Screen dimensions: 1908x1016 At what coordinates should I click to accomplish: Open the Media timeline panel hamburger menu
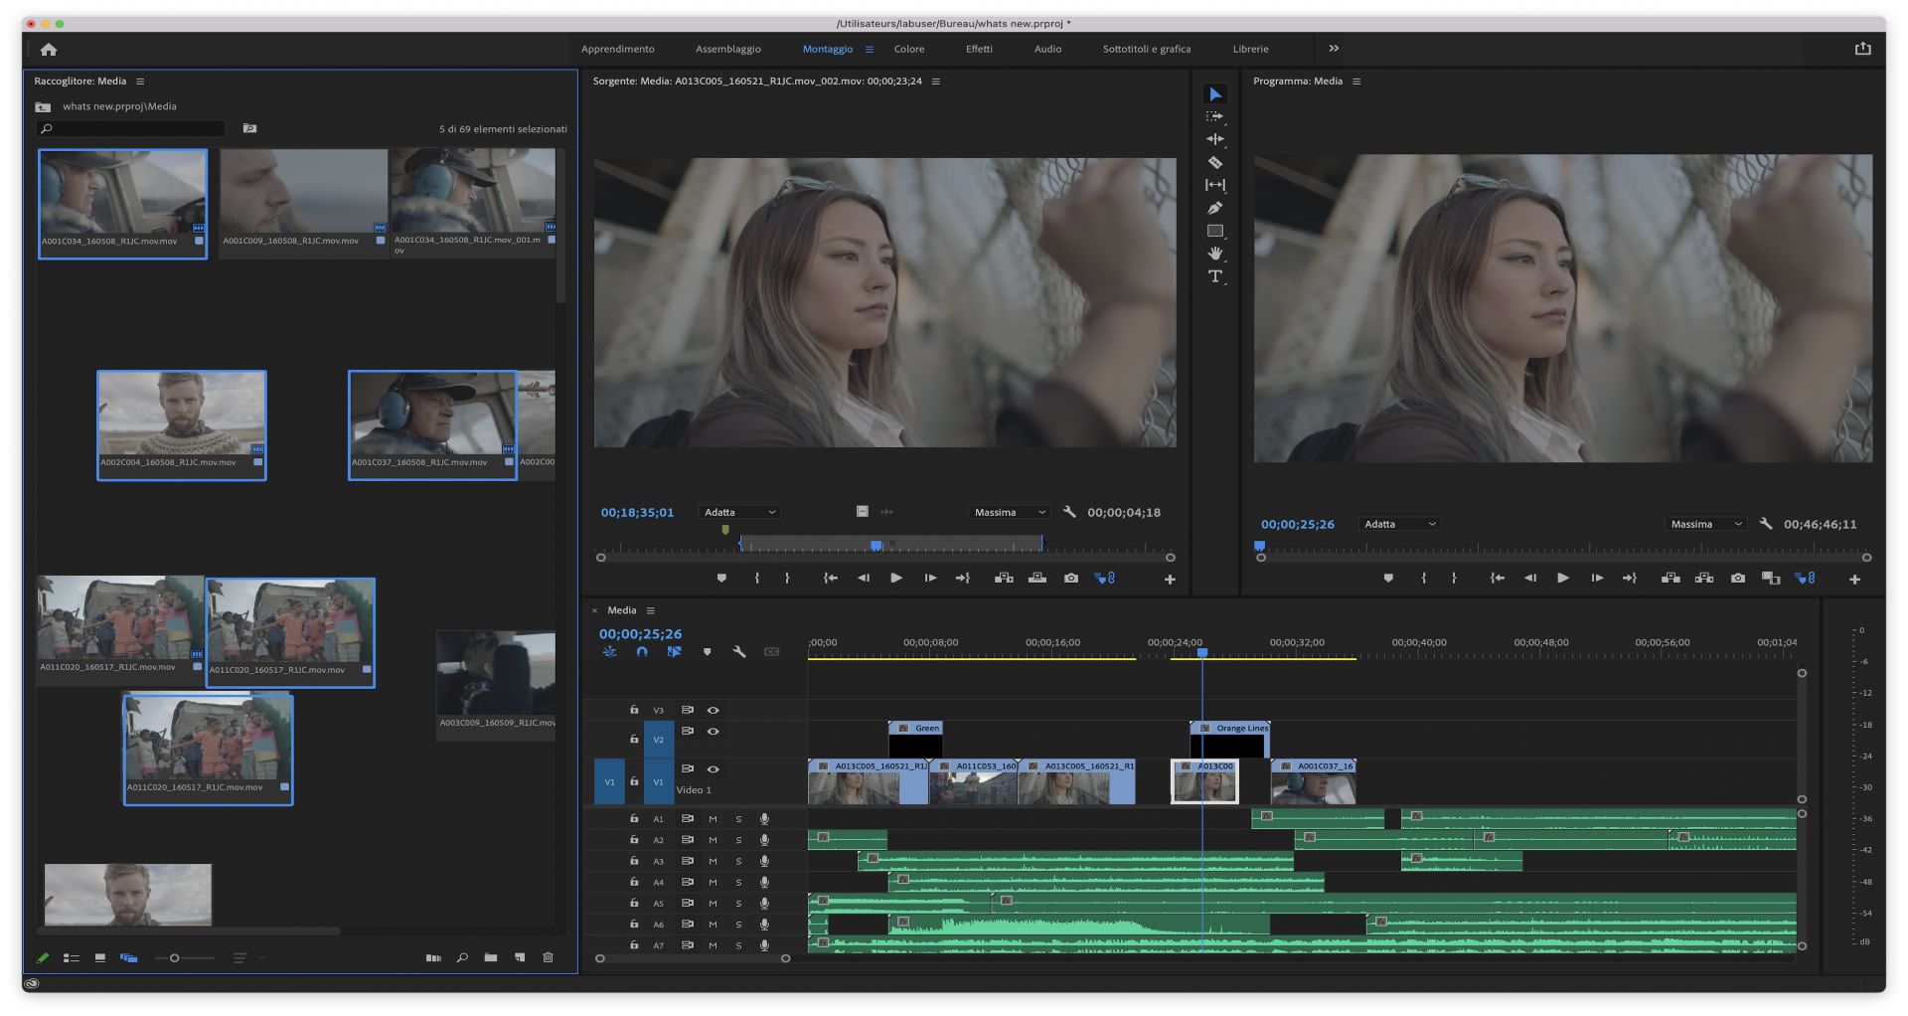coord(651,609)
